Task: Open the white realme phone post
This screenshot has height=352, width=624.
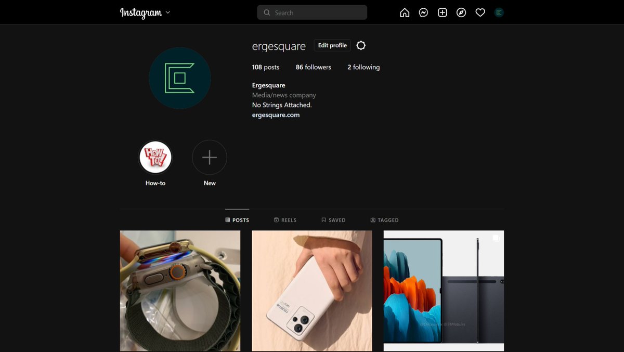Action: (x=312, y=291)
